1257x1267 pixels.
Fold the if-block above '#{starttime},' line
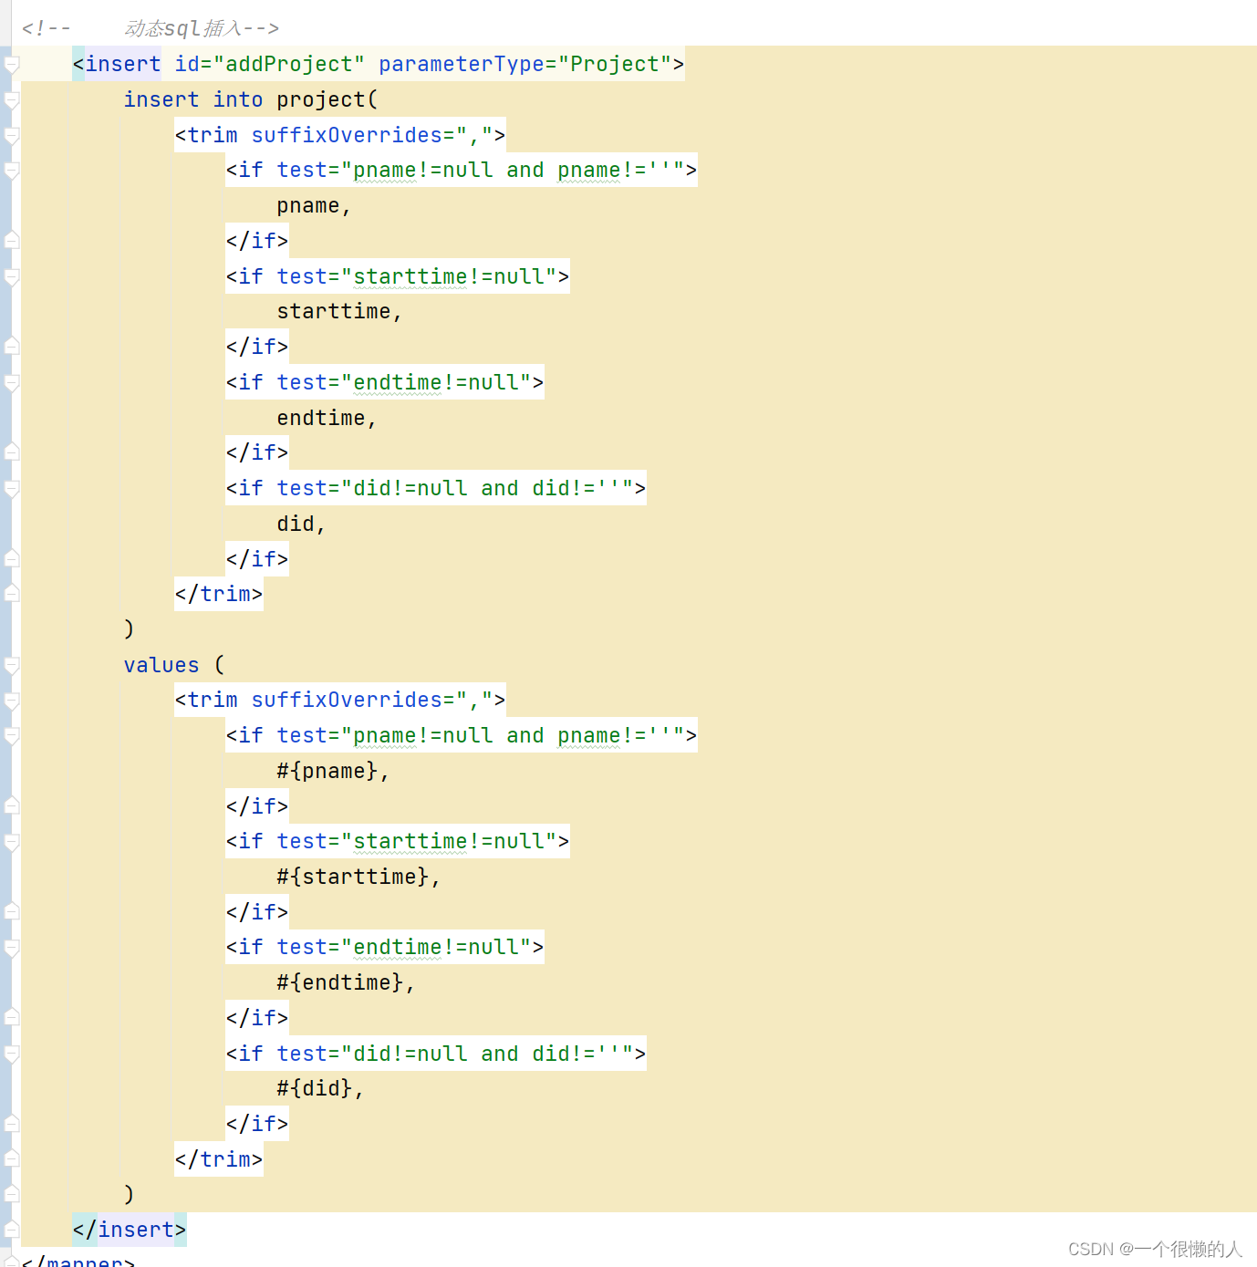pyautogui.click(x=11, y=842)
